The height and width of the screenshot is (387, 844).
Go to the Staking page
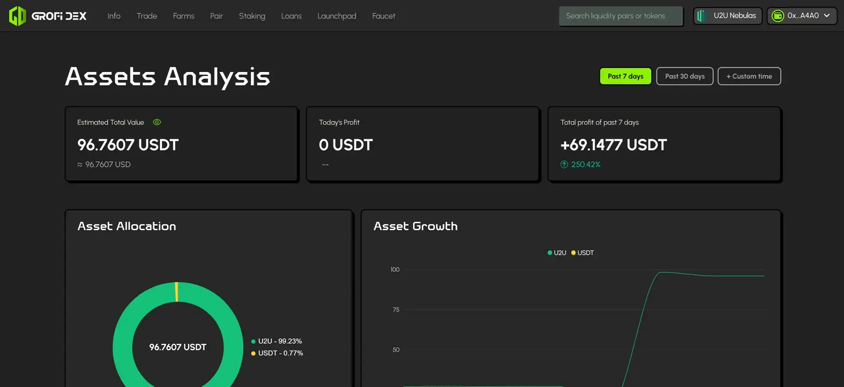tap(252, 16)
